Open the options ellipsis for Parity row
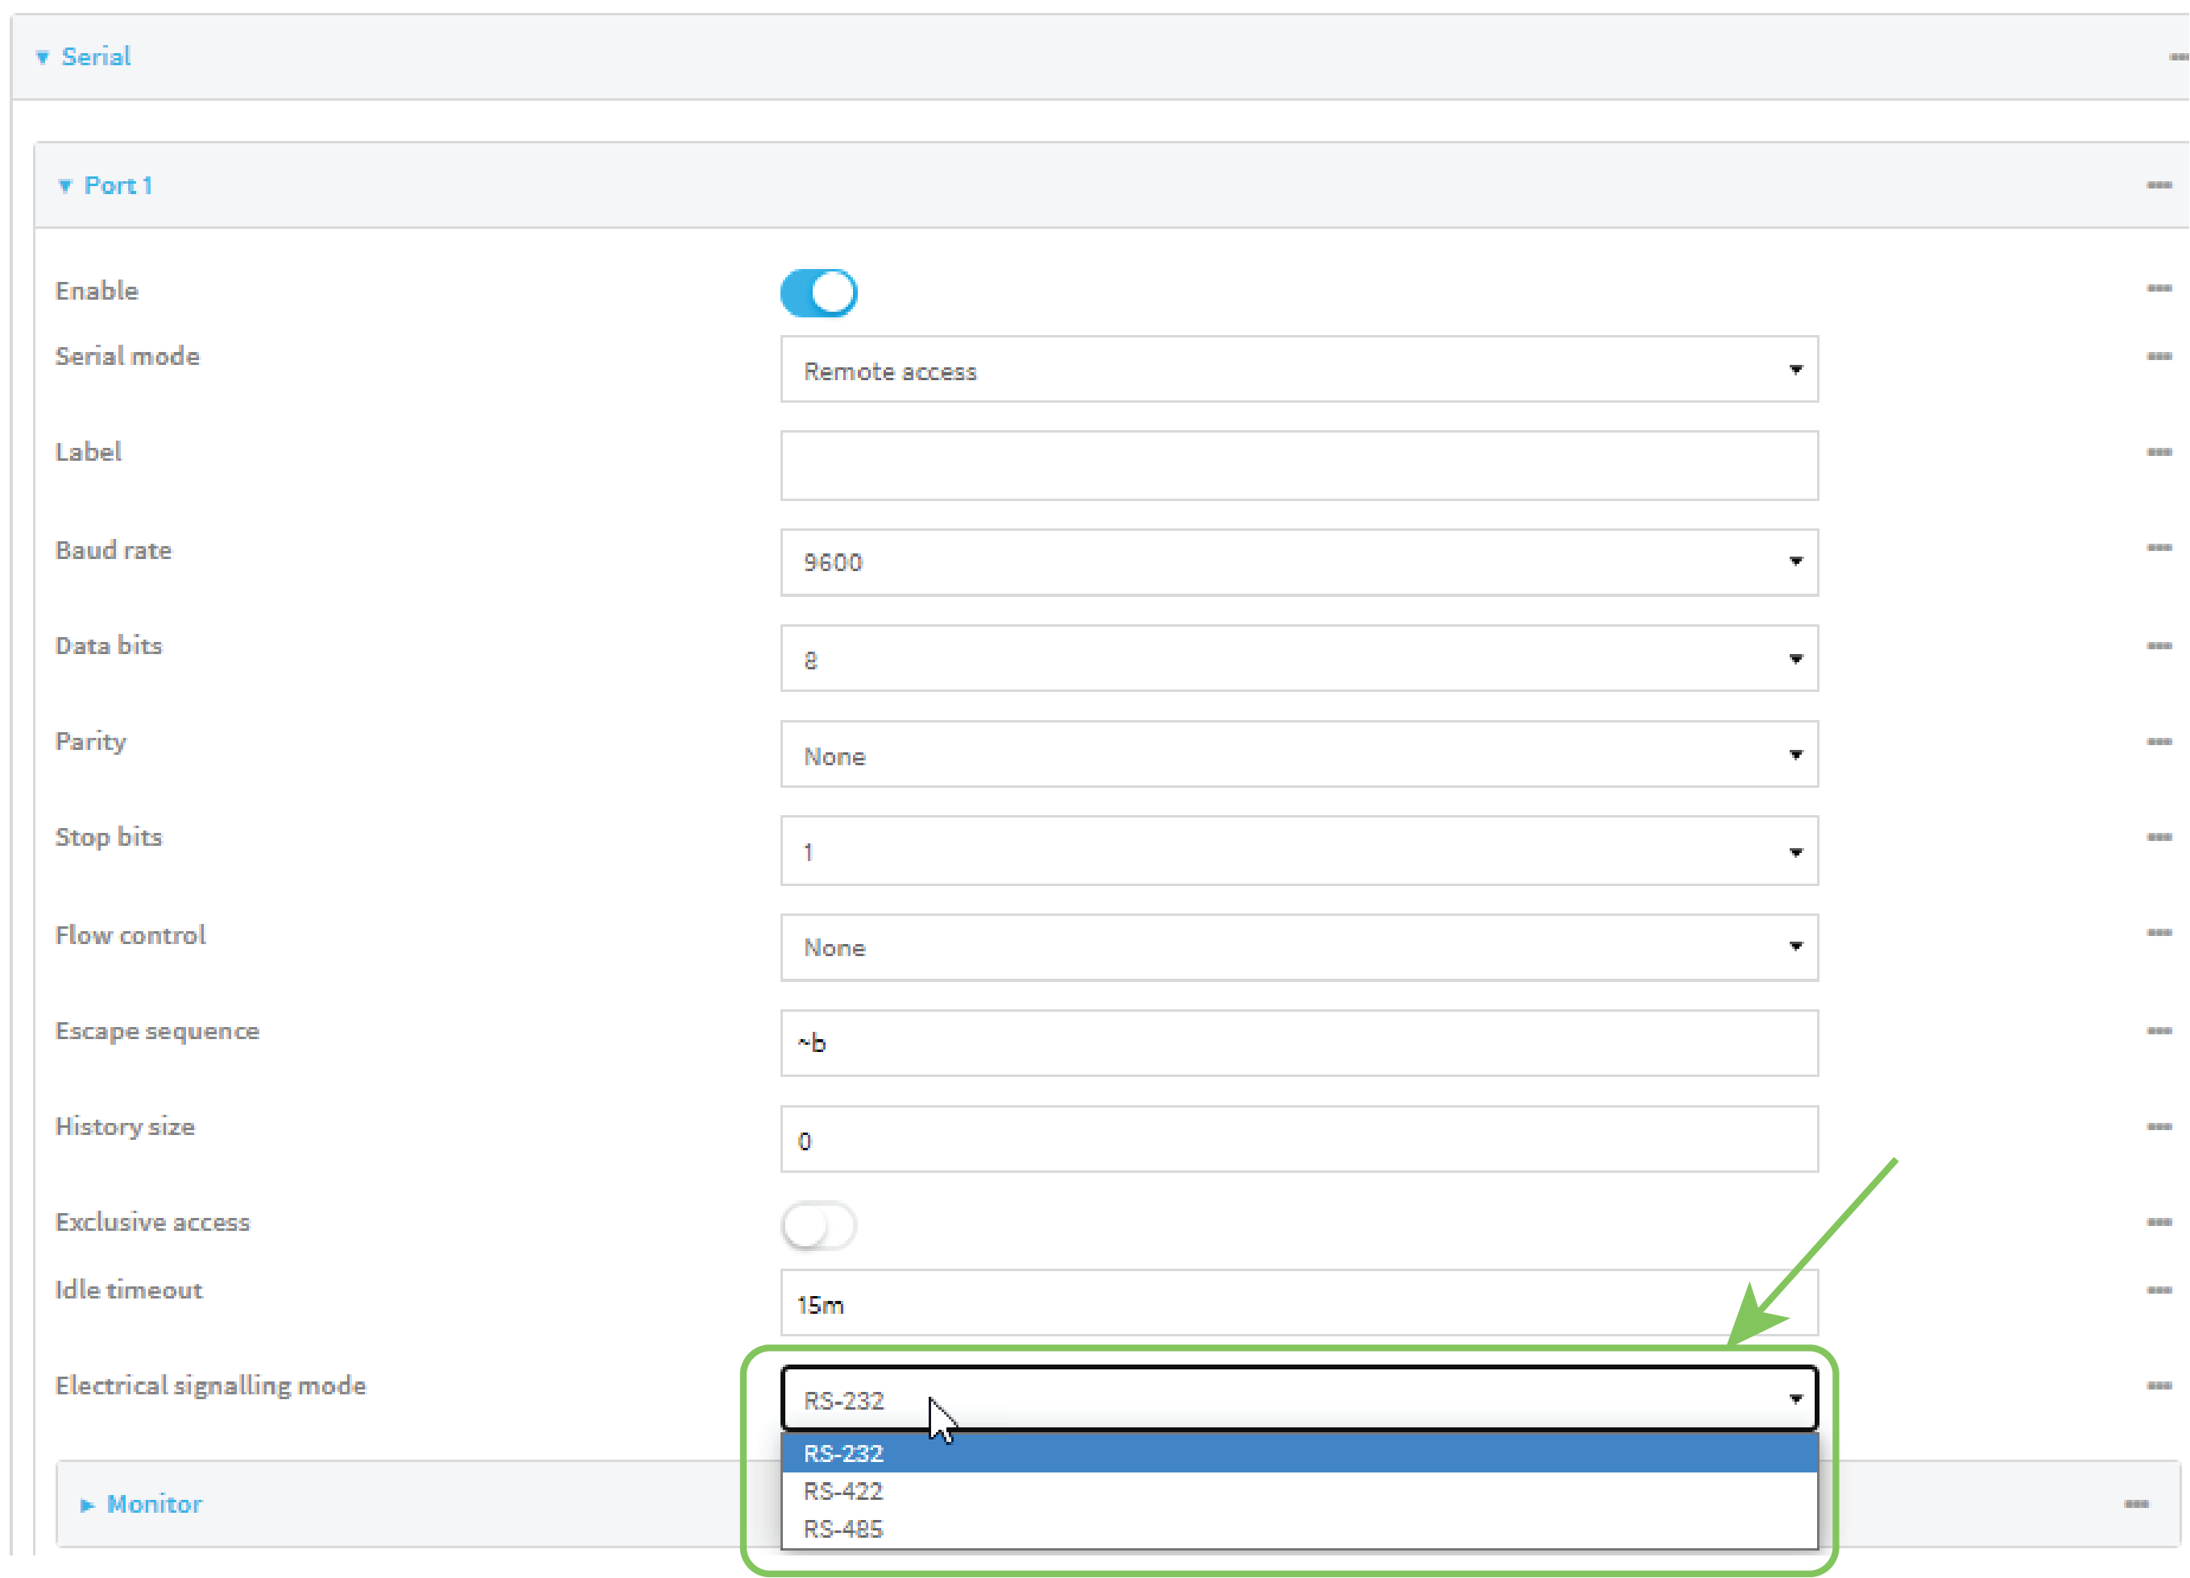This screenshot has height=1578, width=2190. pos(2159,742)
